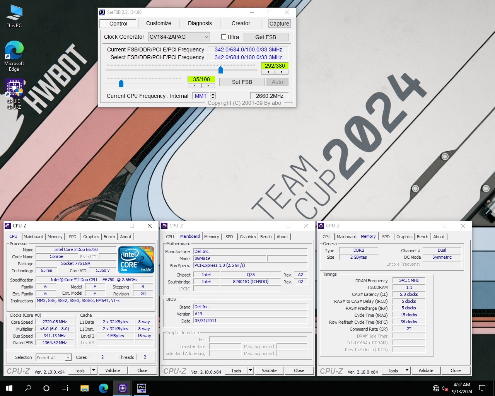Image resolution: width=495 pixels, height=396 pixels.
Task: Click the muted volume tray icon
Action: pos(445,388)
